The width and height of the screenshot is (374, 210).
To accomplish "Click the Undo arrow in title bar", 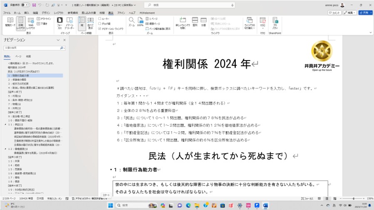I will [40, 5].
